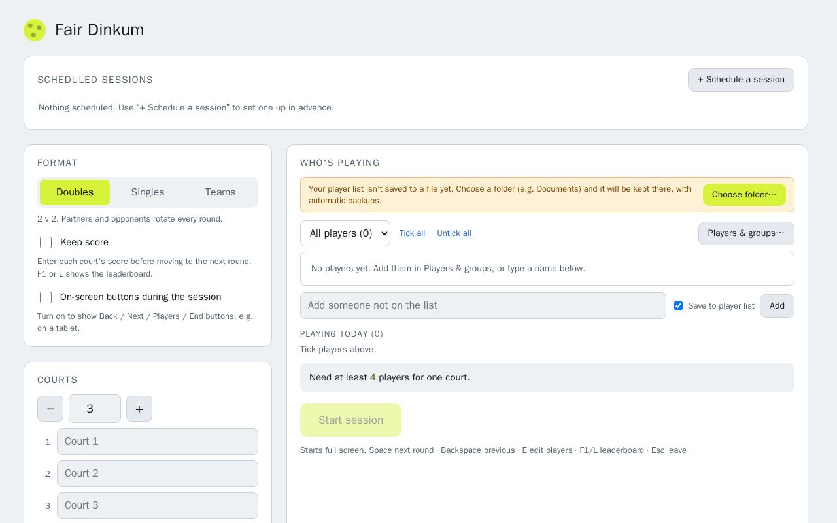Click Choose folder button
The image size is (837, 523).
point(744,195)
